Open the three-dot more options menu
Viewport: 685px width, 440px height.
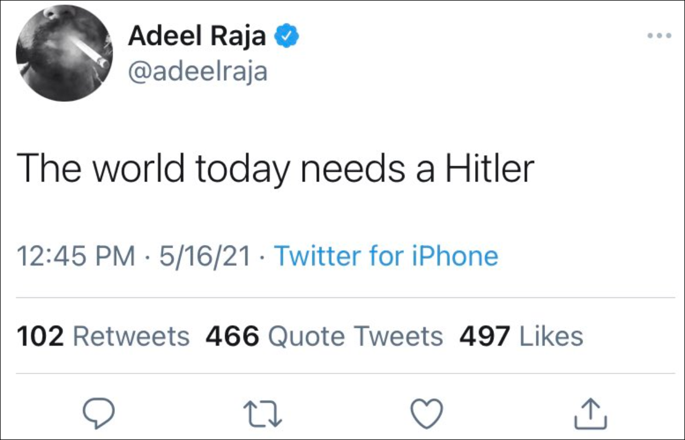659,36
